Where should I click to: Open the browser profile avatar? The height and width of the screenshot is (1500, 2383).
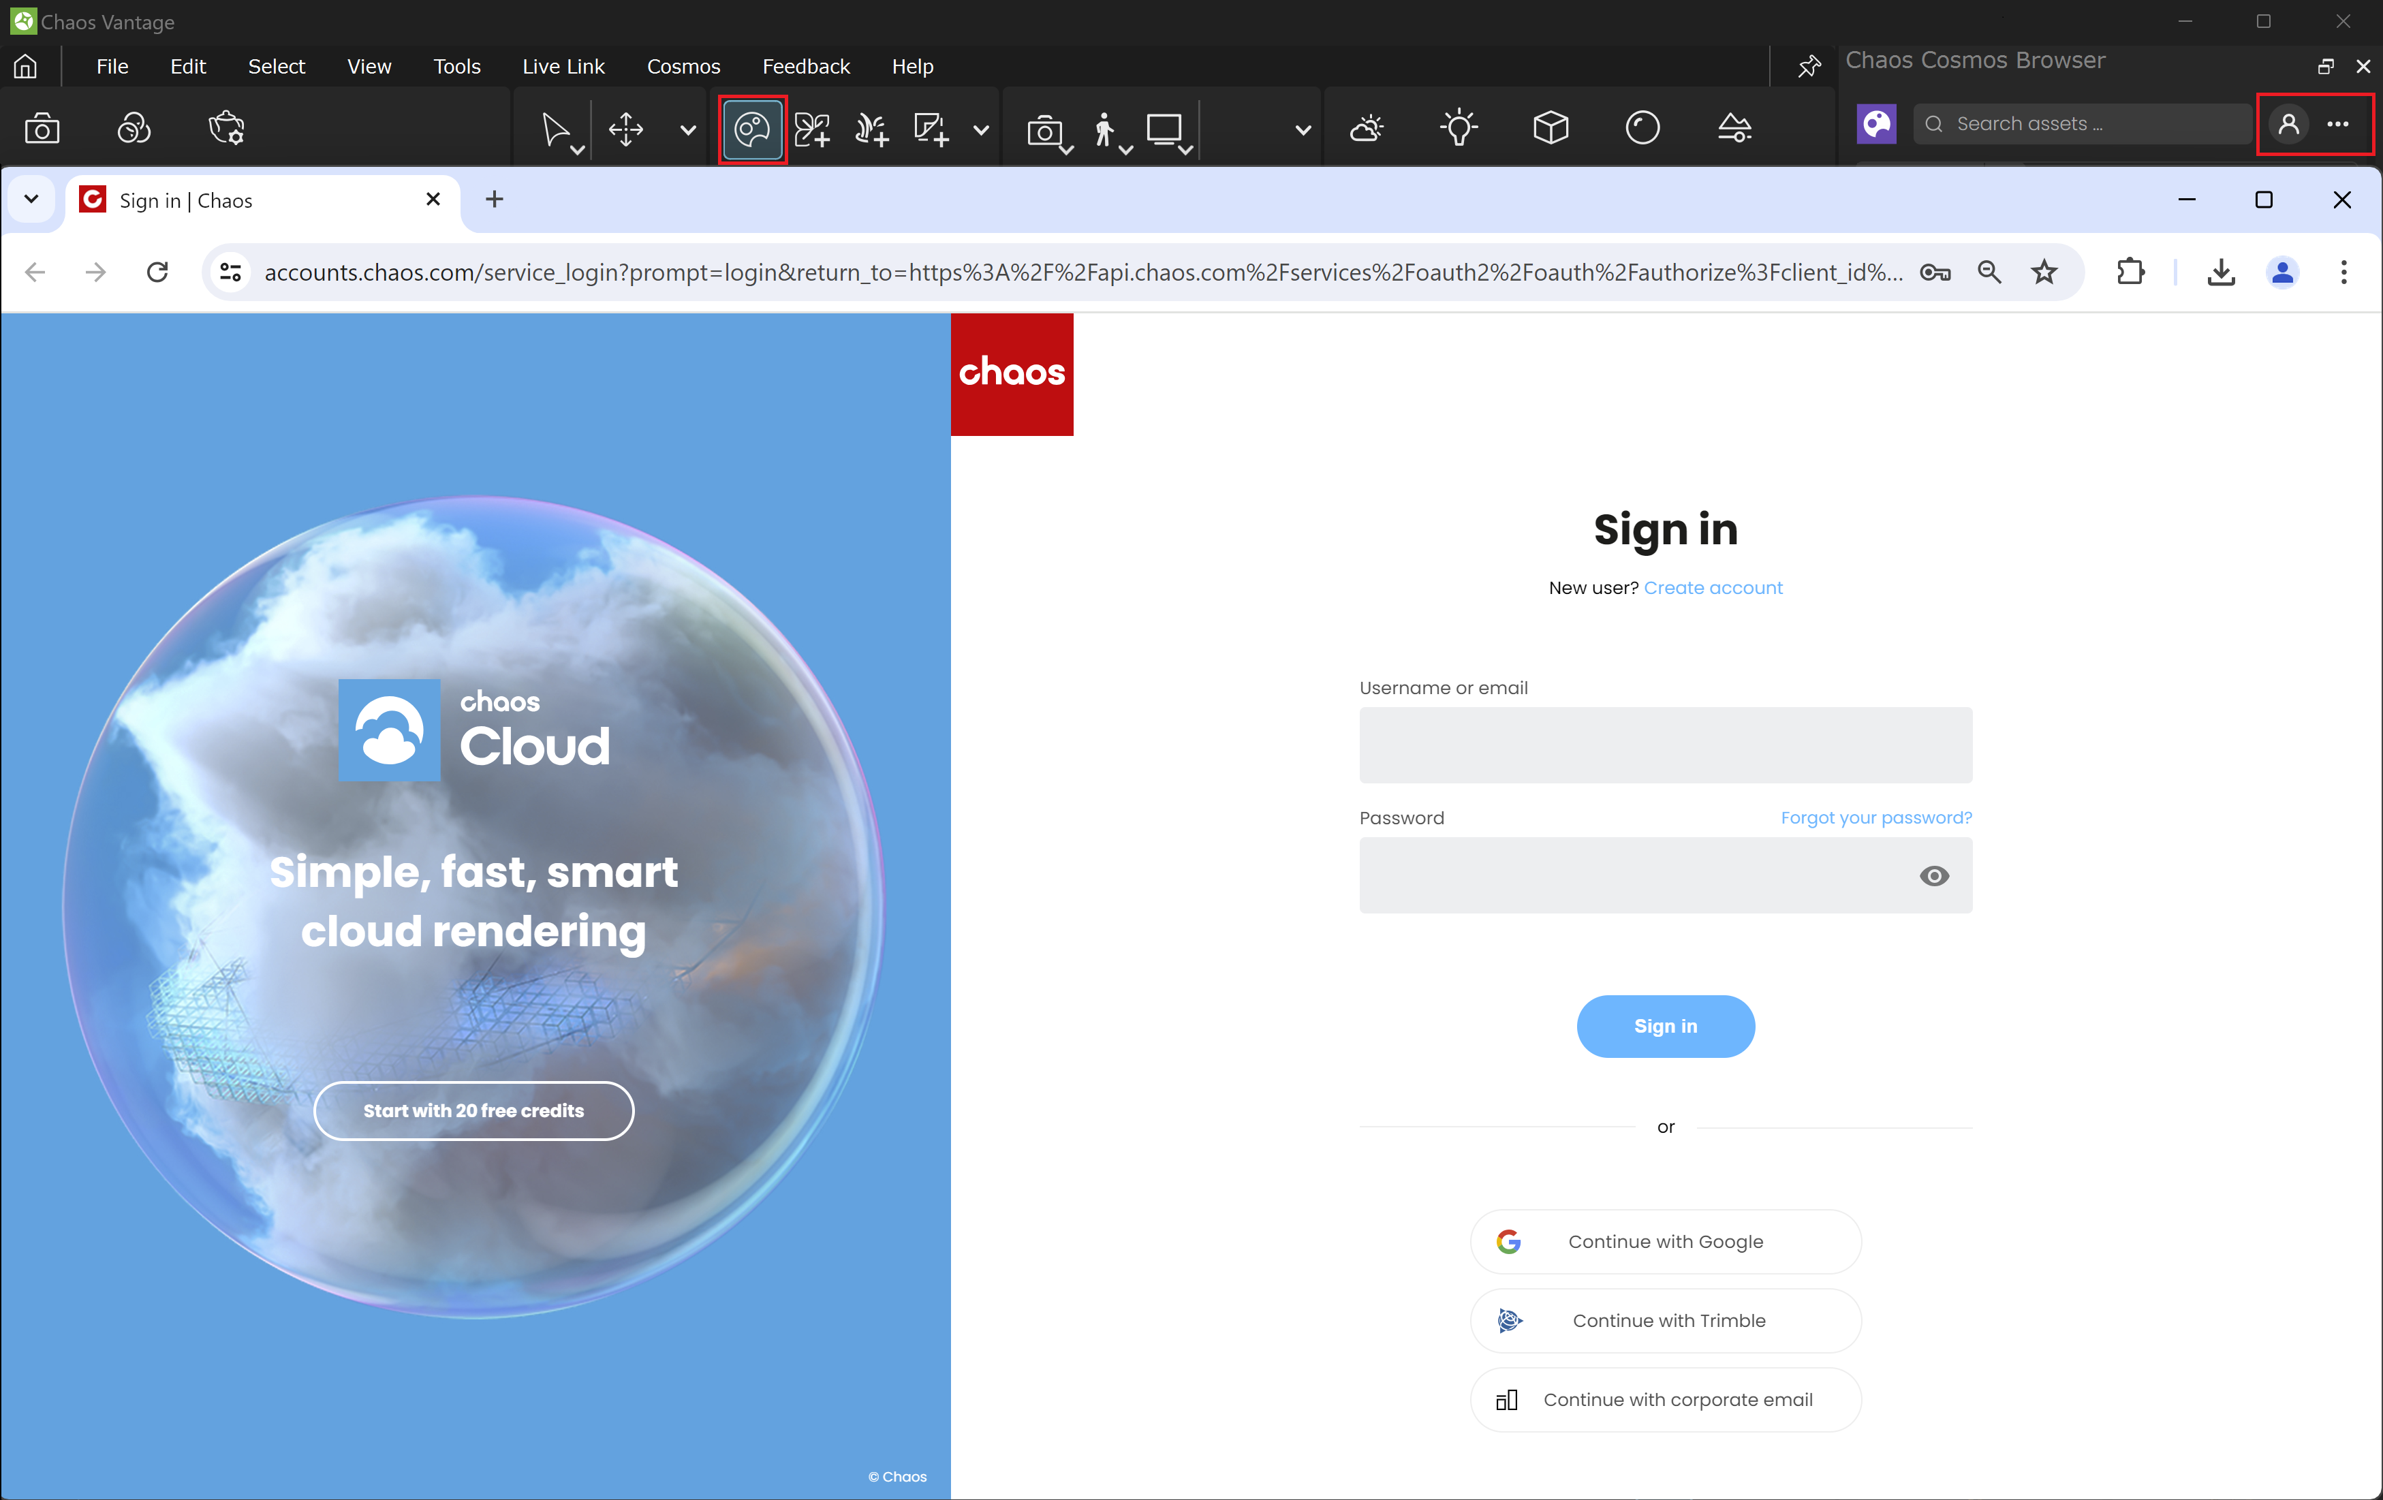2283,272
